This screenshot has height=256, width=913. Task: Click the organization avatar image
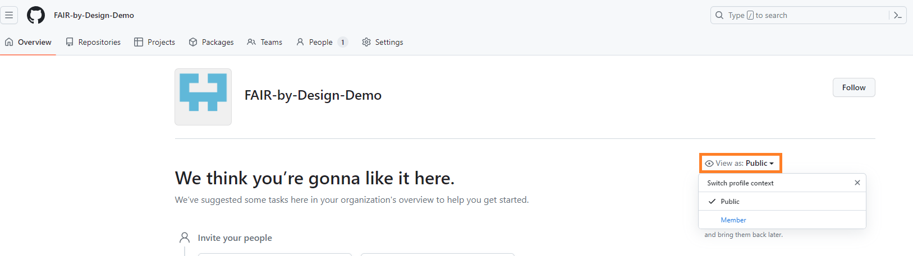coord(203,97)
